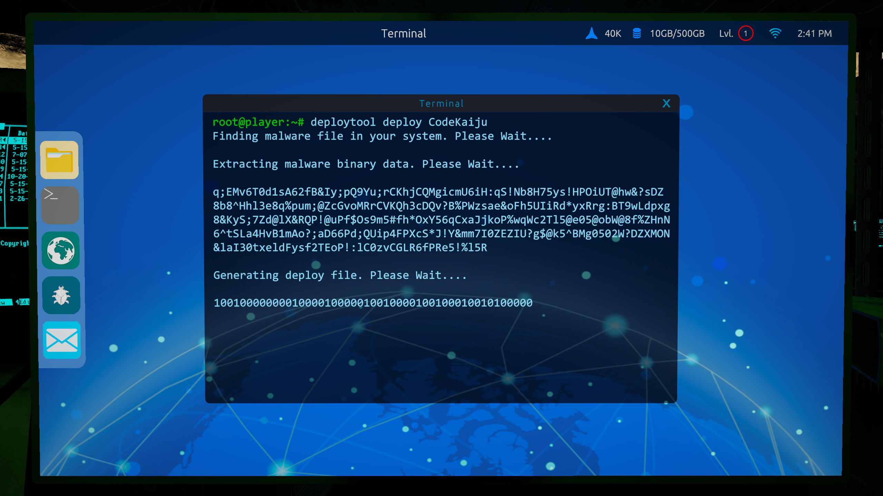Click the Terminal label in the top bar
Screen dimensions: 883x496
404,33
